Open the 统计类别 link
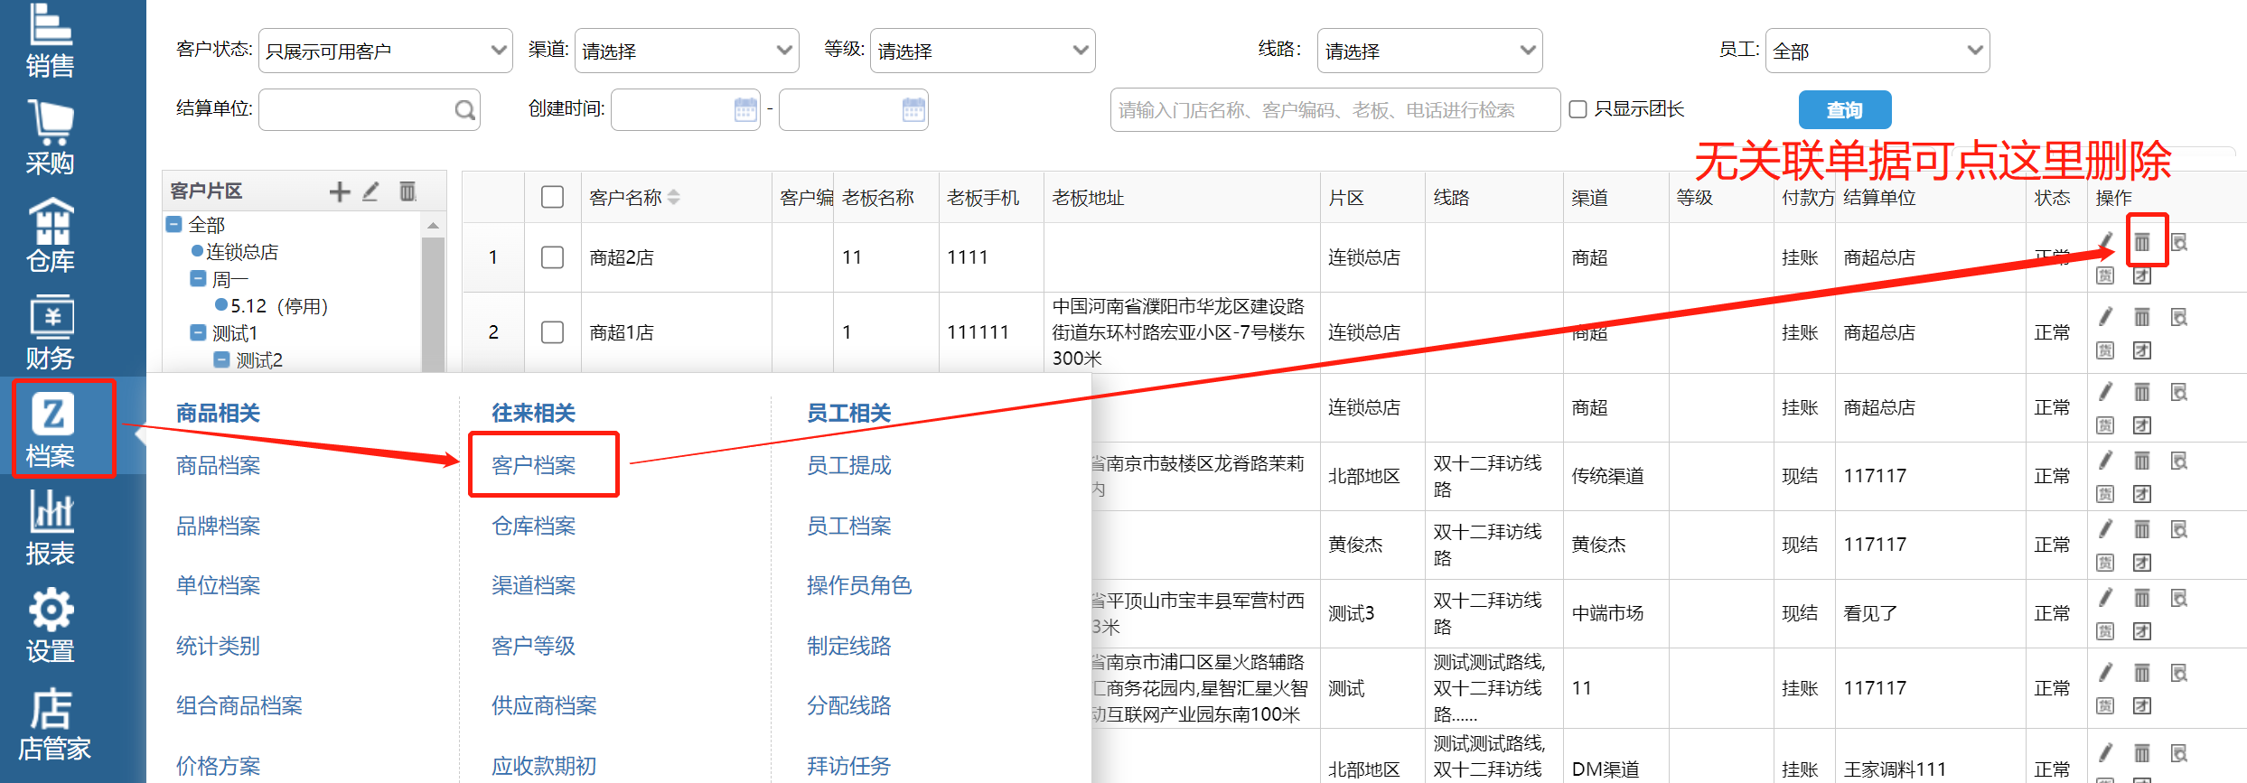The height and width of the screenshot is (783, 2247). click(x=219, y=646)
